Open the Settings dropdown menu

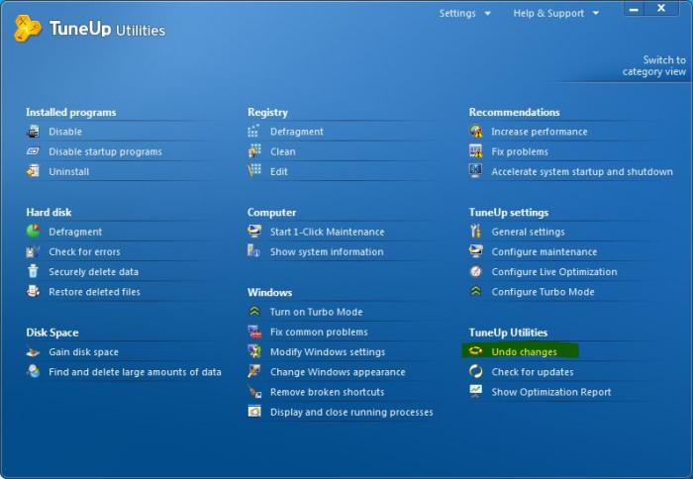point(464,13)
